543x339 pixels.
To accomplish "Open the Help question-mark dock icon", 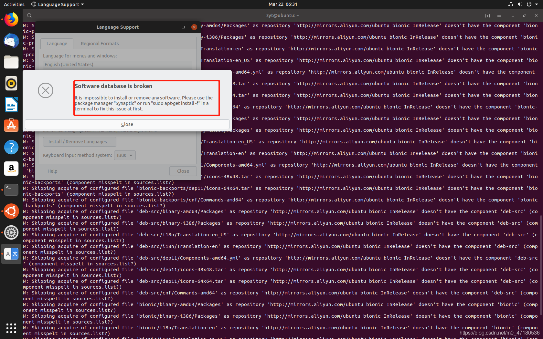I will [x=11, y=147].
